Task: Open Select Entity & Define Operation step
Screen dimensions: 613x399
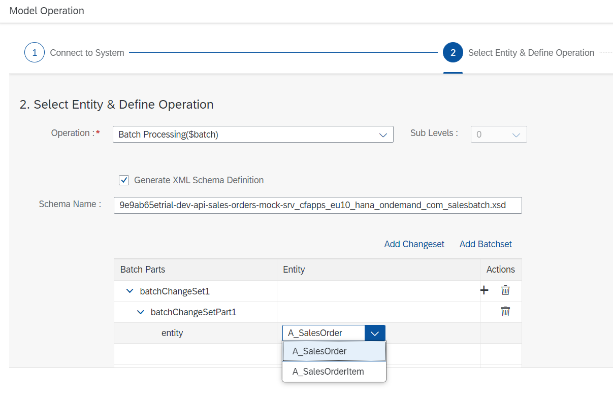Action: (531, 53)
